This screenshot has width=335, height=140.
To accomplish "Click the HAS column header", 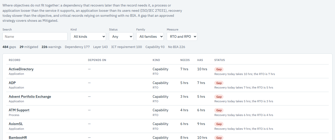I will (x=200, y=60).
